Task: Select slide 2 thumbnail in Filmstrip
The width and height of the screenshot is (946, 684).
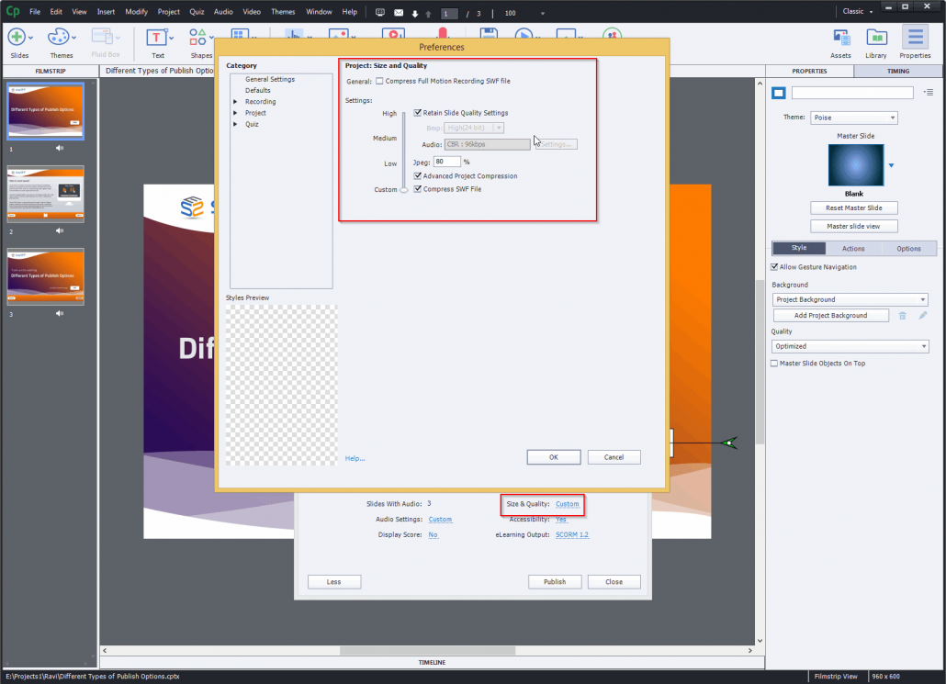Action: [45, 193]
